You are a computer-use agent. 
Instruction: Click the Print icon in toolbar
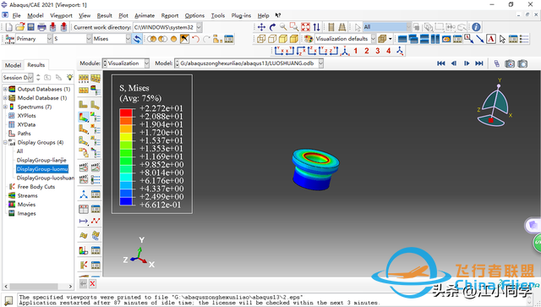coord(41,27)
